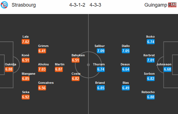This screenshot has width=178, height=114.
Task: Open the Strasbourg team name link
Action: (x=24, y=5)
